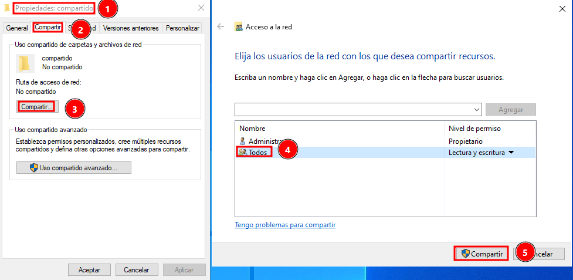Open Tengo problemas para compartir link

coord(285,225)
